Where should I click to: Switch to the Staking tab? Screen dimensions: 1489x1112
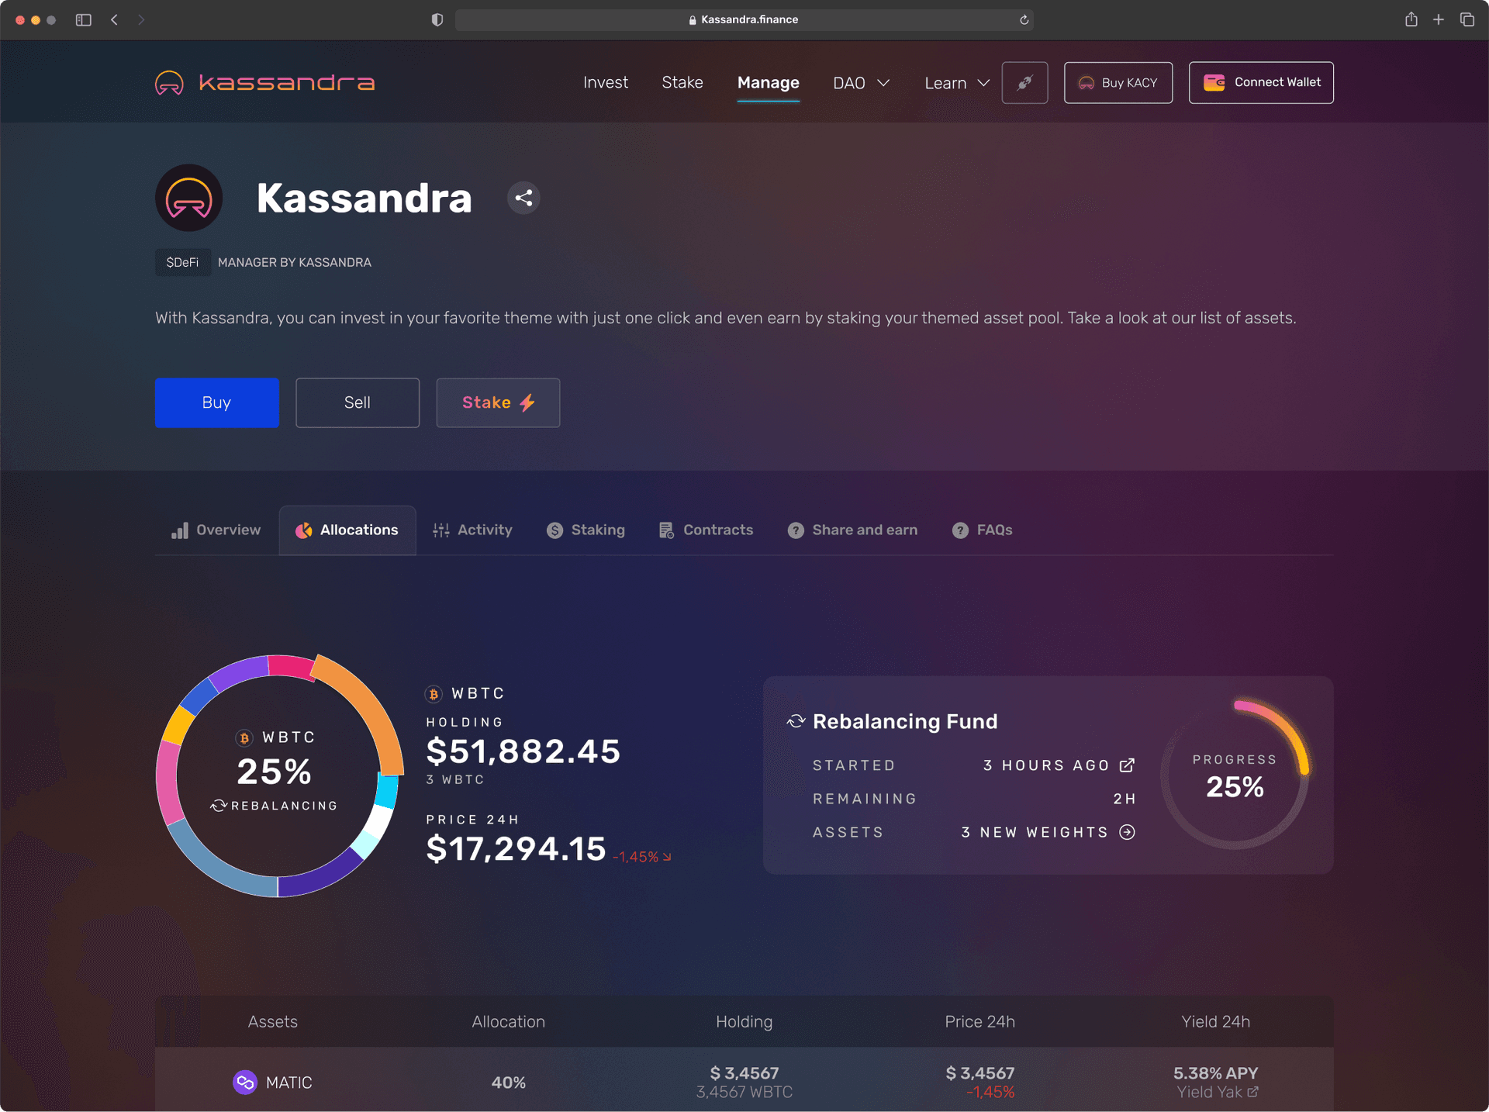586,530
